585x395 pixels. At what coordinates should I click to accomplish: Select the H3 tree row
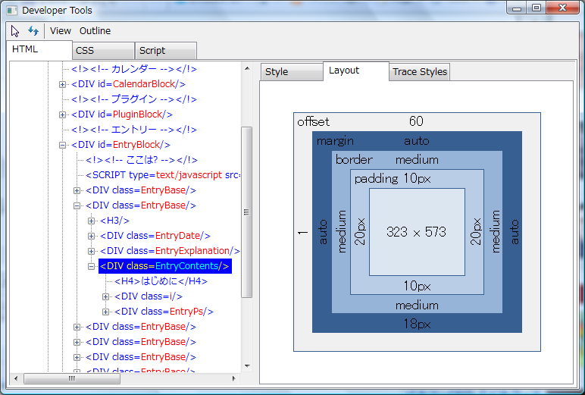coord(114,221)
